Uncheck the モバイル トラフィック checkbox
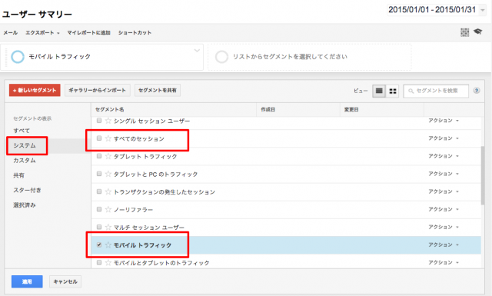Viewport: 492px width, 296px height. tap(99, 244)
